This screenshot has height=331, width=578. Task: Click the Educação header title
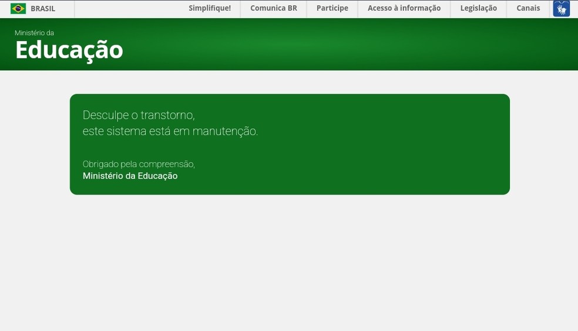click(x=69, y=50)
